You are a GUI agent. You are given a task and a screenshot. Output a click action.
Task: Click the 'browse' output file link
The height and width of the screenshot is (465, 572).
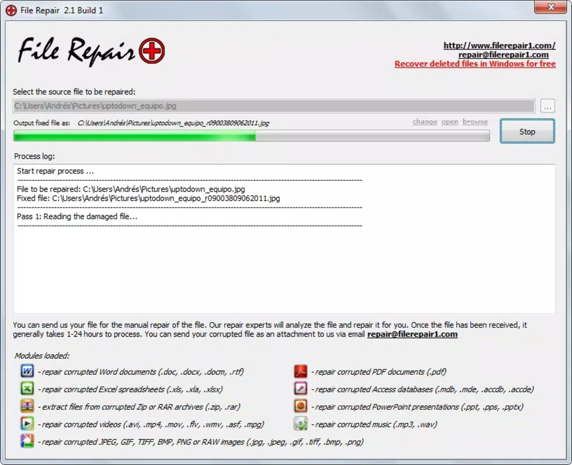tap(475, 121)
